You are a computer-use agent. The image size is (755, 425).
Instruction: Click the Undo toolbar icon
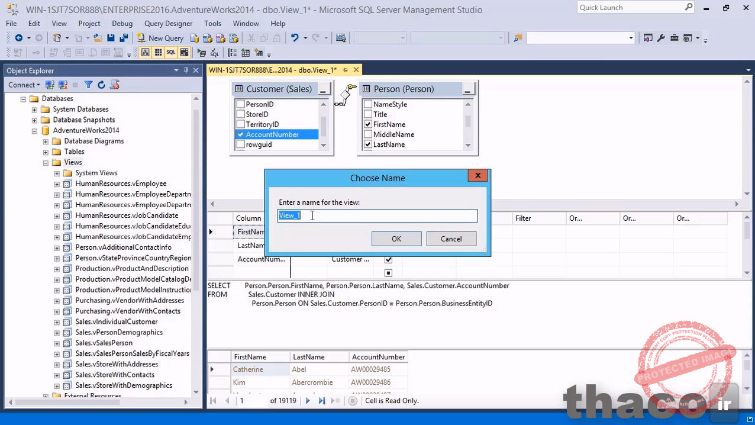294,38
